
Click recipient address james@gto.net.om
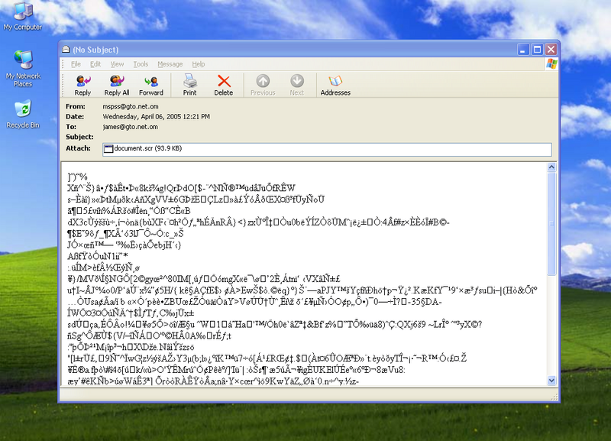130,127
